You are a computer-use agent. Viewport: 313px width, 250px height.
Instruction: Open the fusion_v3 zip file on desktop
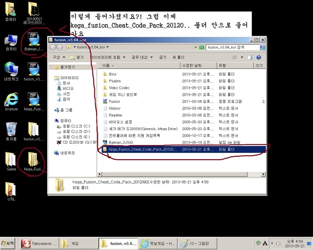point(34,71)
